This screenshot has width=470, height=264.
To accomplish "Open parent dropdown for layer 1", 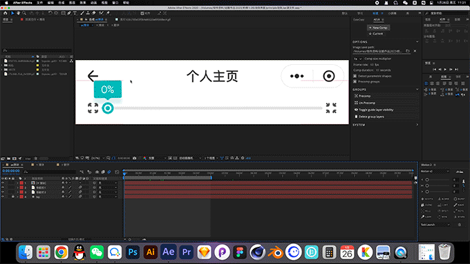I will [108, 183].
